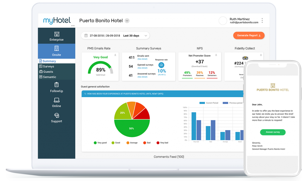Download the PMS Emails Rate card
The width and height of the screenshot is (306, 181).
115,55
